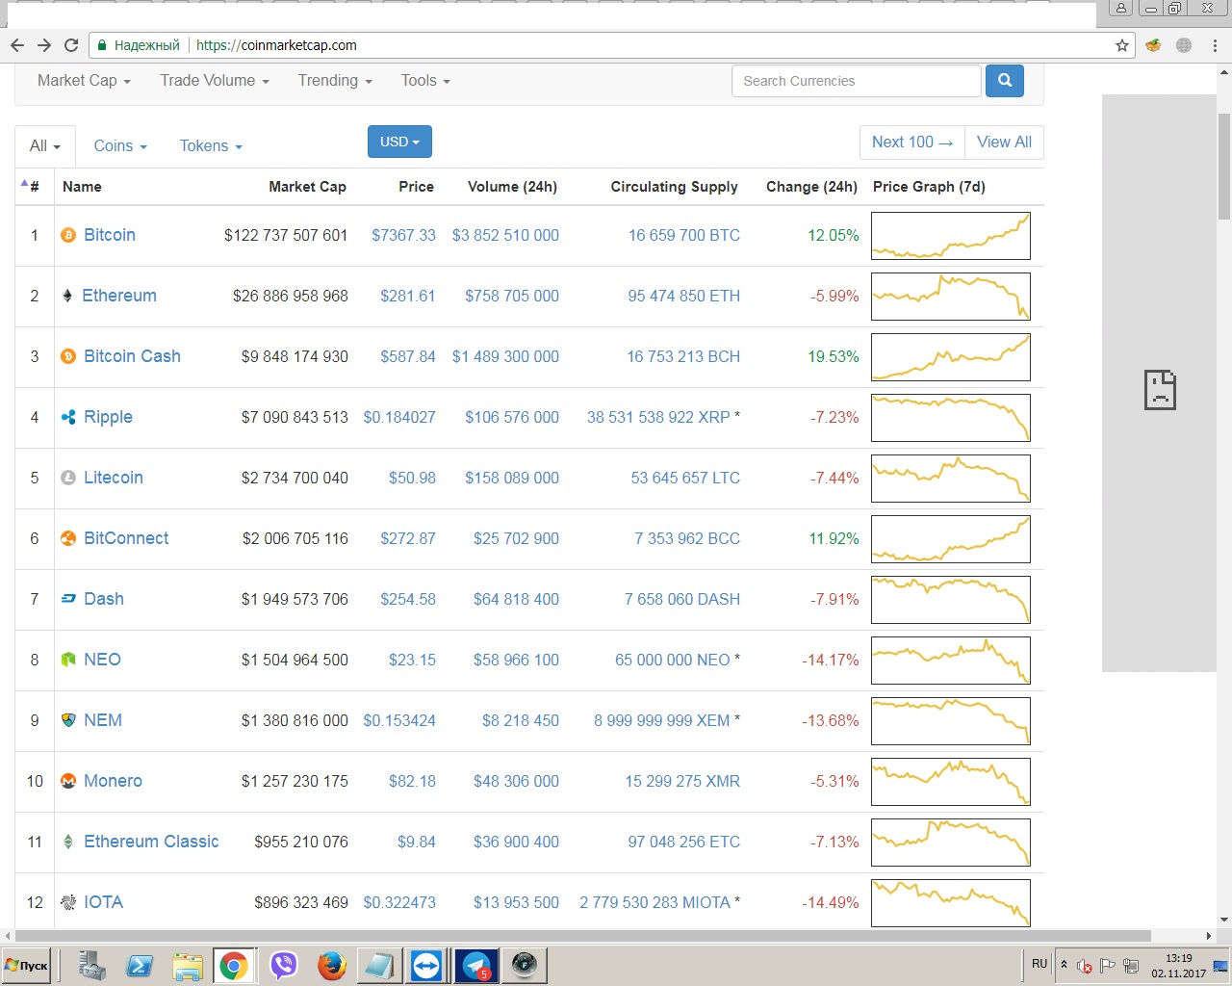
Task: Click Litecoin price $50.98
Action: 412,478
